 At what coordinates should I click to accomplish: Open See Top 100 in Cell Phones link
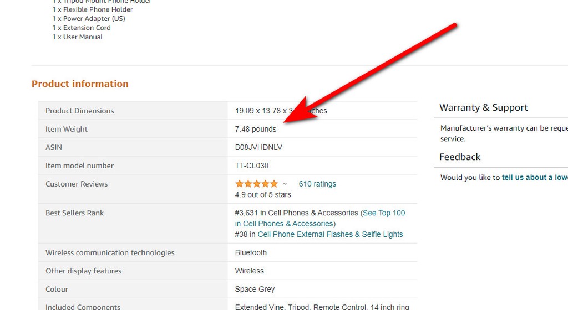[x=320, y=218]
